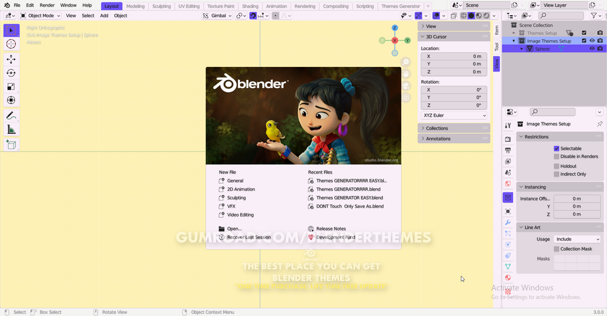Open the viewport Add menu
Image resolution: width=607 pixels, height=316 pixels.
tap(104, 16)
